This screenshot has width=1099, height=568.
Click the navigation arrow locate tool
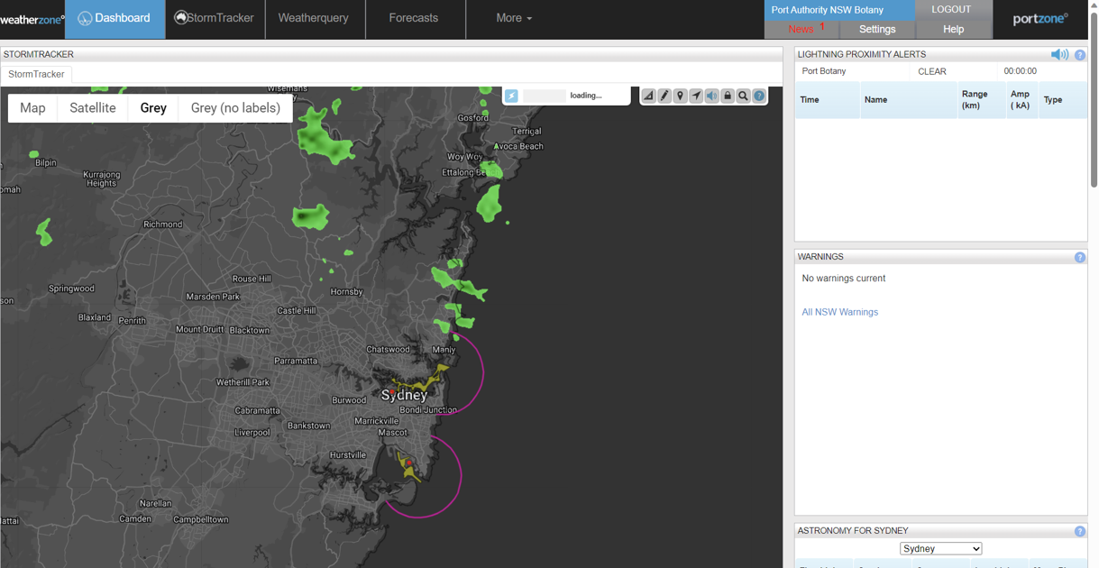pyautogui.click(x=696, y=96)
